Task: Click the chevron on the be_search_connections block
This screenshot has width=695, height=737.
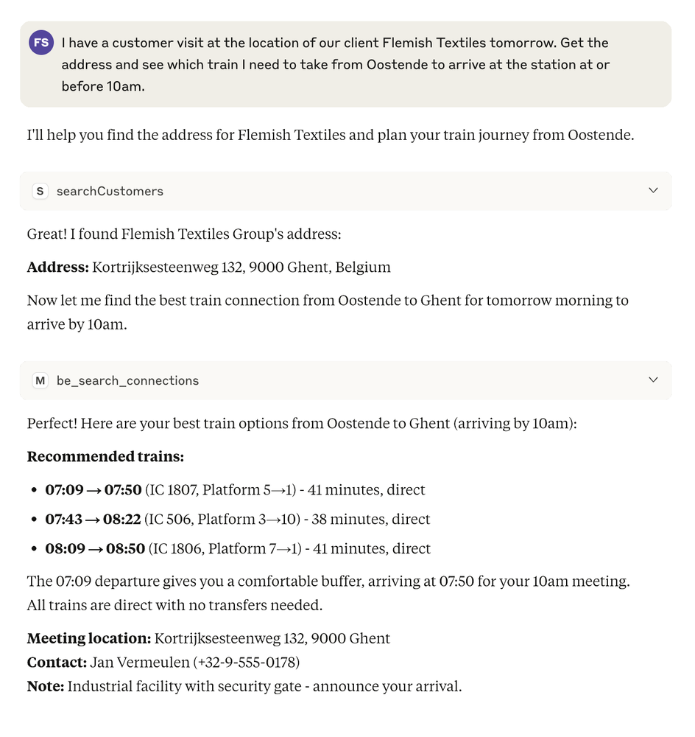Action: [x=652, y=380]
